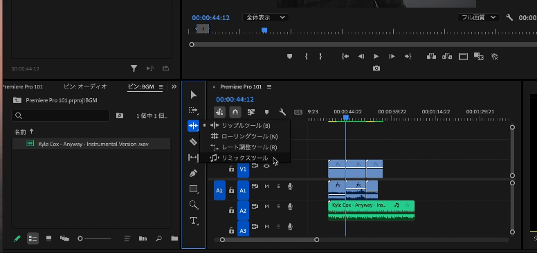Add marker from timeline header

[x=267, y=112]
